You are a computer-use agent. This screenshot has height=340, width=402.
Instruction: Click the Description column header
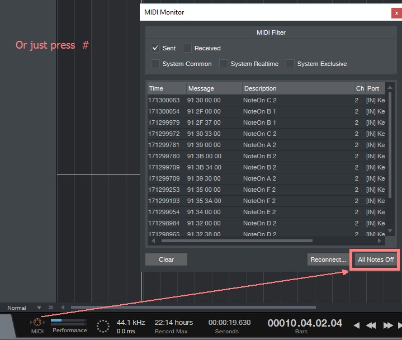pos(298,88)
